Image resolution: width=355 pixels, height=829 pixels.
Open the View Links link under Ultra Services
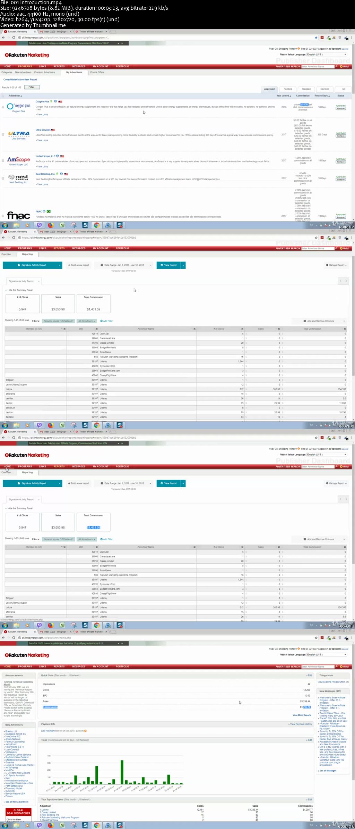point(42,140)
